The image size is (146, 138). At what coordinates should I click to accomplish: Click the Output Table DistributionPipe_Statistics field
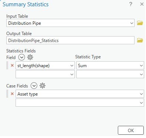[x=70, y=40]
